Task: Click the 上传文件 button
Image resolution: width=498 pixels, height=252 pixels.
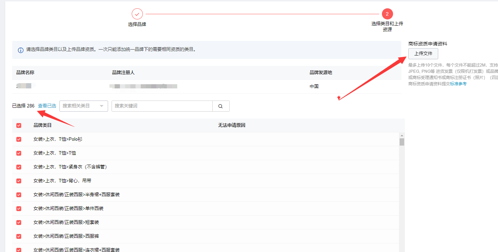Action: coord(423,54)
